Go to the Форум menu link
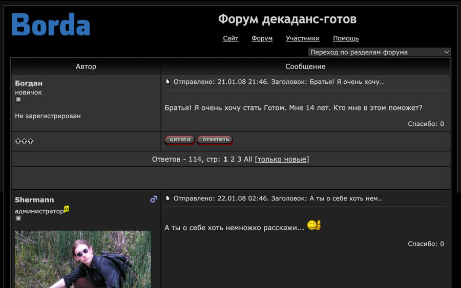 (x=262, y=38)
